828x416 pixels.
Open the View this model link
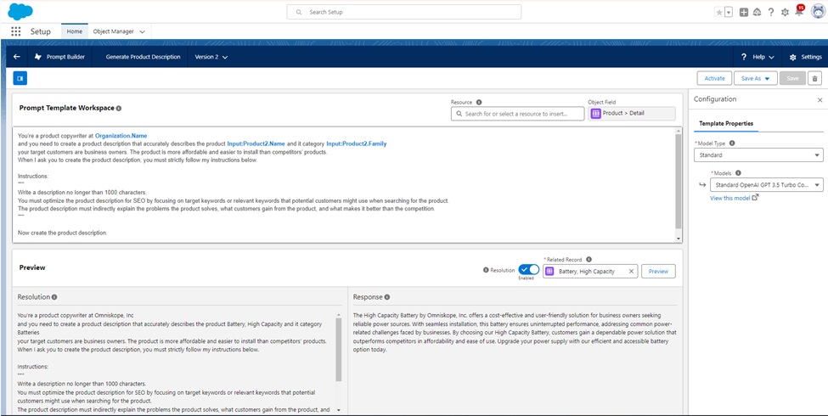(734, 198)
